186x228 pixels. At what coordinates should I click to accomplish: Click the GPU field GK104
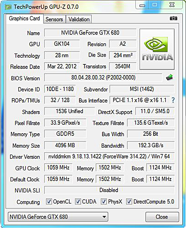pyautogui.click(x=62, y=44)
